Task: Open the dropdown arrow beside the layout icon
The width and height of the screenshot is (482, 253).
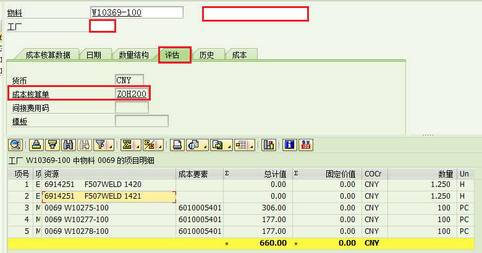Action: [x=252, y=144]
